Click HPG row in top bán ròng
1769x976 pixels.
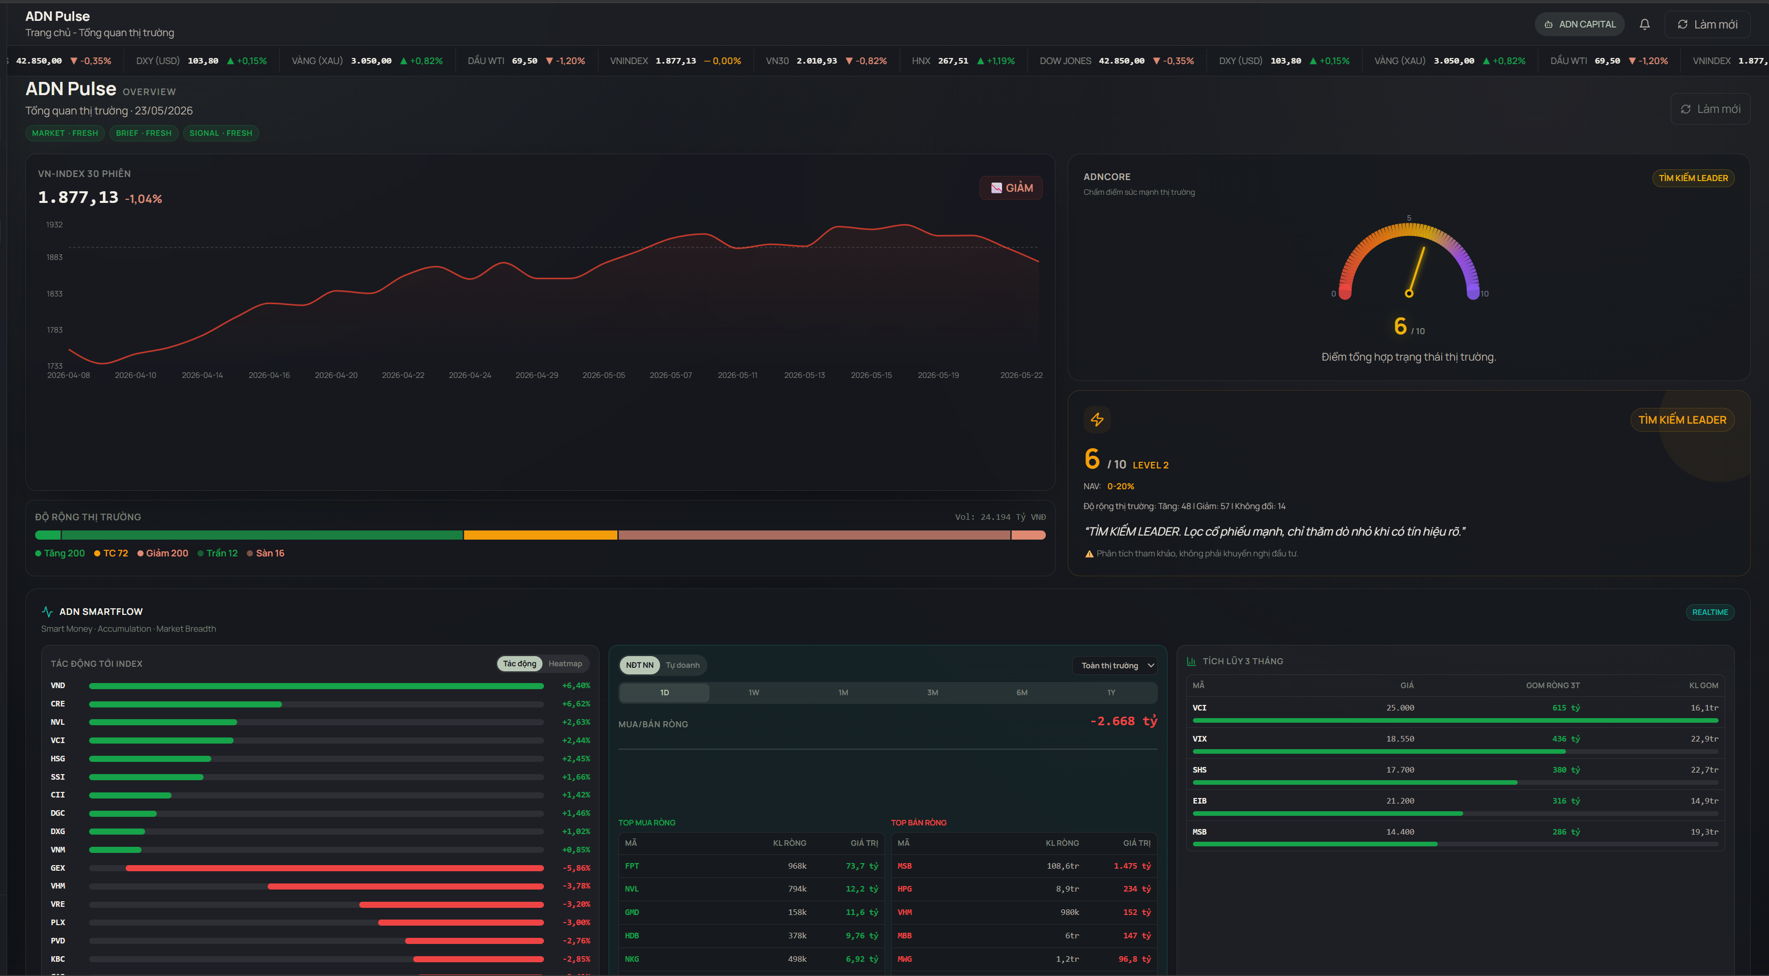pyautogui.click(x=1024, y=889)
